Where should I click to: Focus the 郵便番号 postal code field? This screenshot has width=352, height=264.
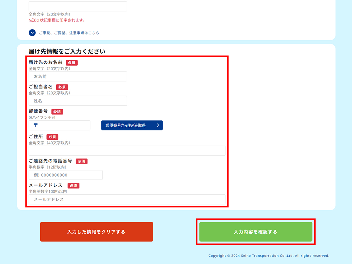tap(60, 125)
